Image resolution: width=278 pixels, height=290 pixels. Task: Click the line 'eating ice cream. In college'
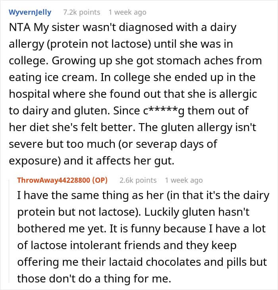[x=132, y=77]
